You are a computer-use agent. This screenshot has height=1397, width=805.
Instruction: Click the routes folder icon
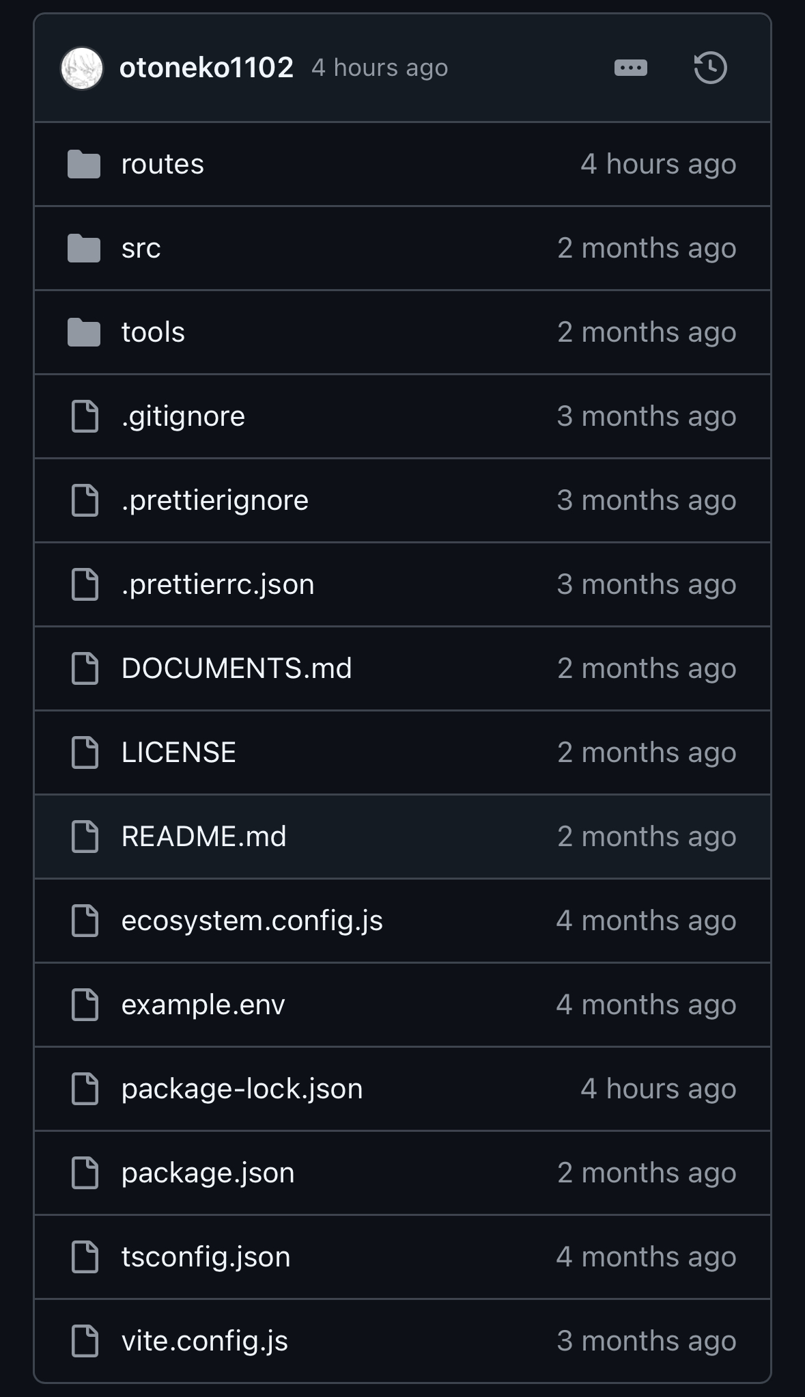[x=84, y=164]
